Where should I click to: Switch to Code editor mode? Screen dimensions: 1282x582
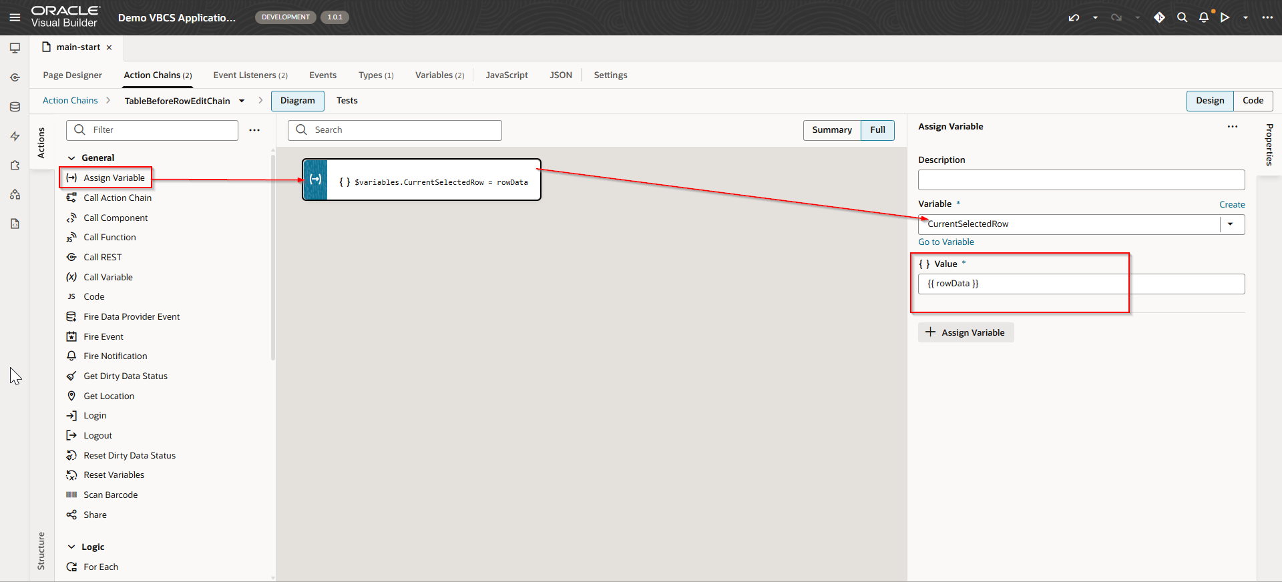[1253, 101]
